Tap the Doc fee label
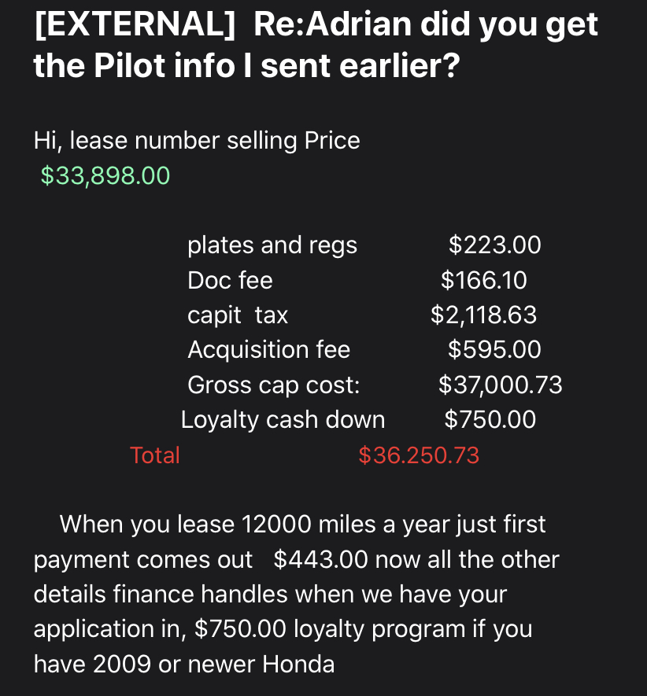Viewport: 647px width, 696px height. point(230,280)
